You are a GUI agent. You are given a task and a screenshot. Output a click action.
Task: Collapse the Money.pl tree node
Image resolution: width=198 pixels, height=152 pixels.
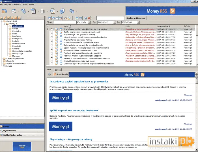click(5, 24)
